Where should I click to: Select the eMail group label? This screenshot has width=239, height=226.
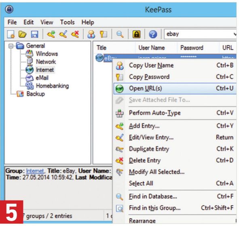[42, 78]
